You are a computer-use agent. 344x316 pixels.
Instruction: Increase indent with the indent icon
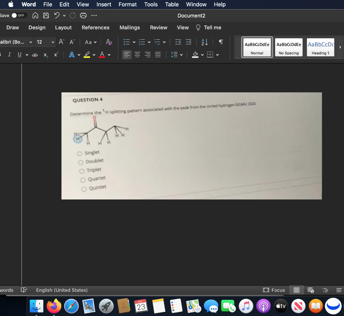coord(188,42)
